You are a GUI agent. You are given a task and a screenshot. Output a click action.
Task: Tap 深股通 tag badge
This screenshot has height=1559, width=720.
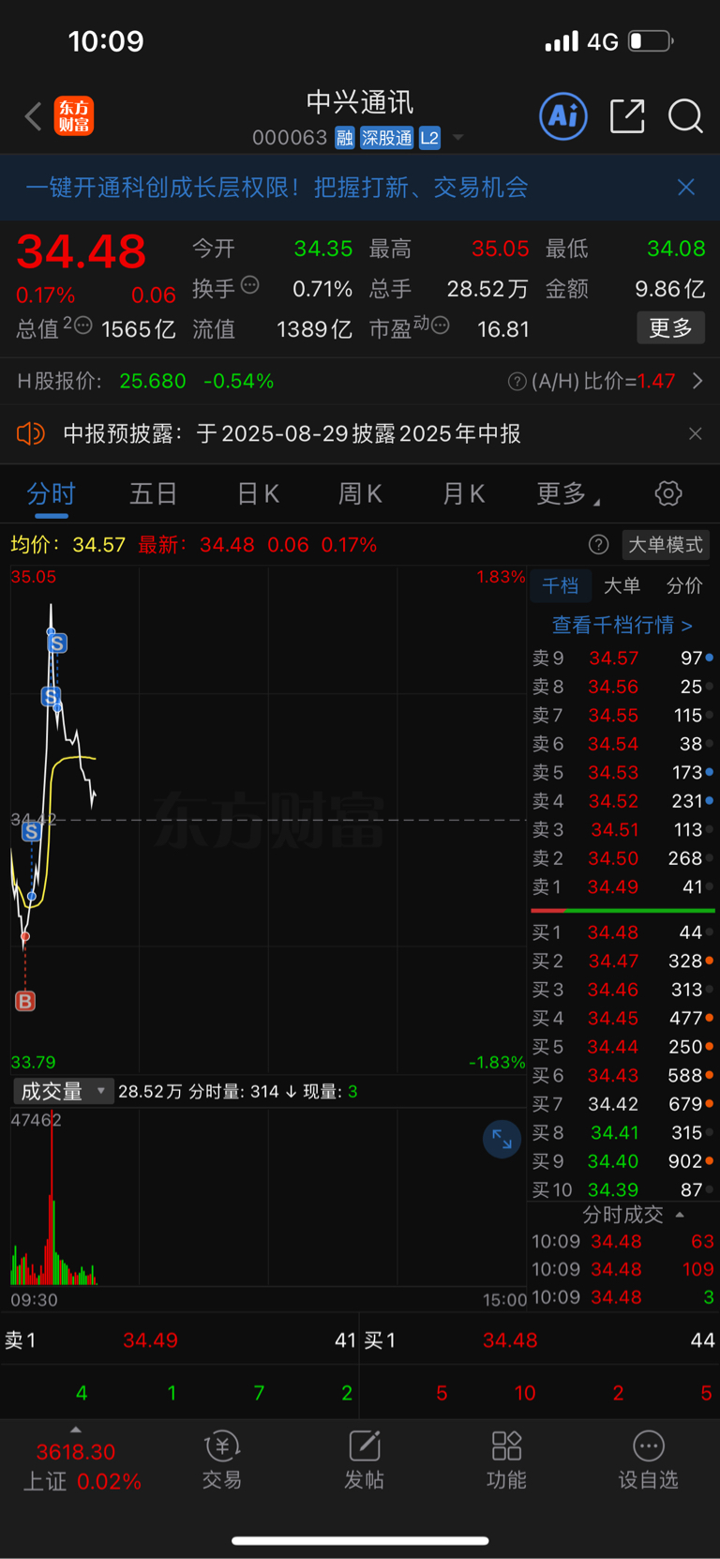tap(387, 138)
